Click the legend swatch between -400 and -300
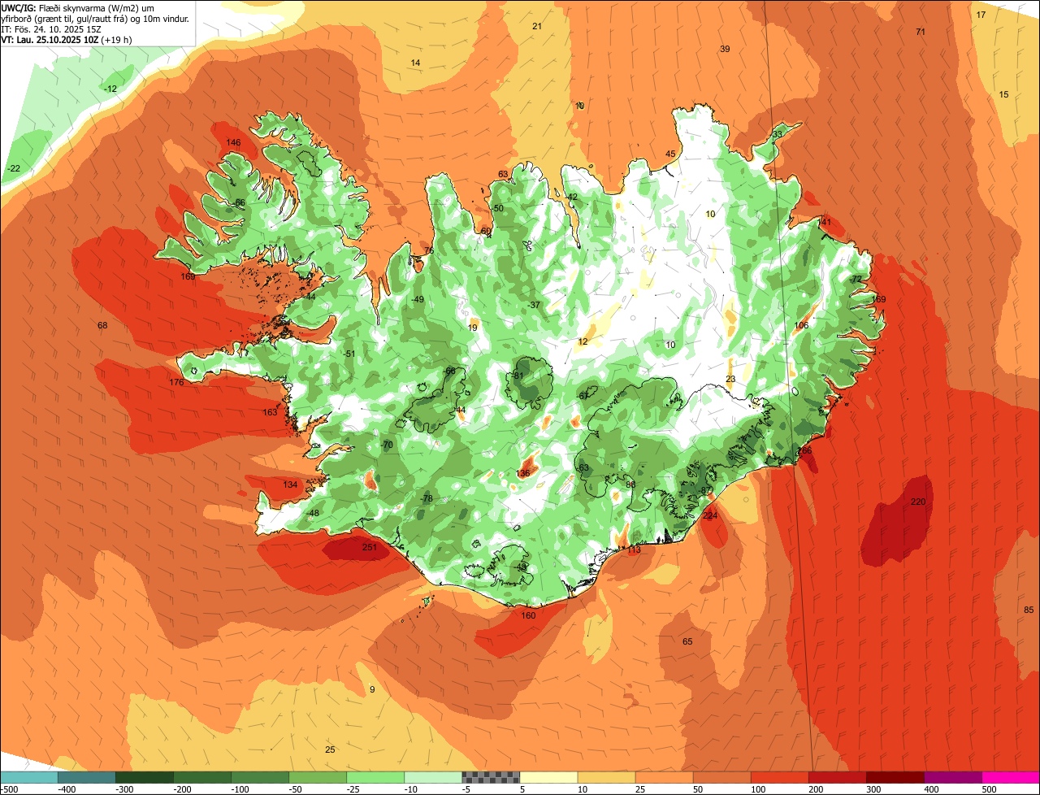Image resolution: width=1040 pixels, height=795 pixels. point(87,777)
